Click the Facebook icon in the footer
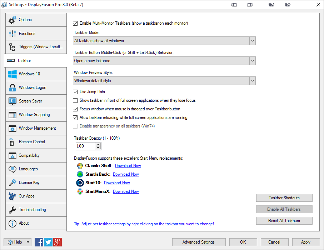324x250 pixels. [39, 242]
